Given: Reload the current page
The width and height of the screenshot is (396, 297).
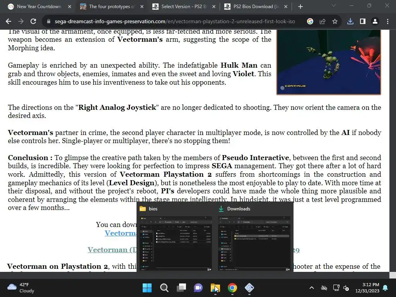Looking at the screenshot, I should pyautogui.click(x=33, y=22).
